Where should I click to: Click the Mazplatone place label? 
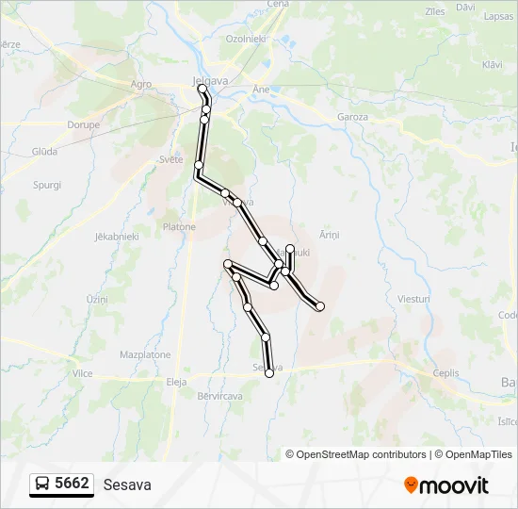pos(145,354)
